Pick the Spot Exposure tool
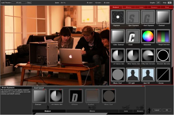The image size is (174, 115). pos(133,17)
